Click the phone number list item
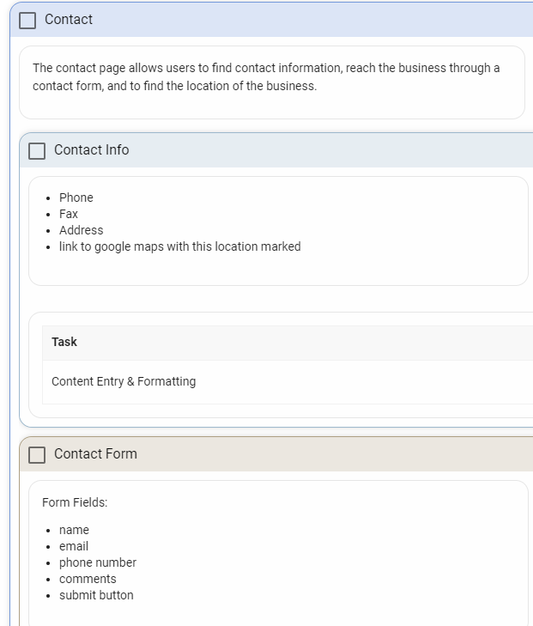The image size is (533, 626). click(98, 562)
